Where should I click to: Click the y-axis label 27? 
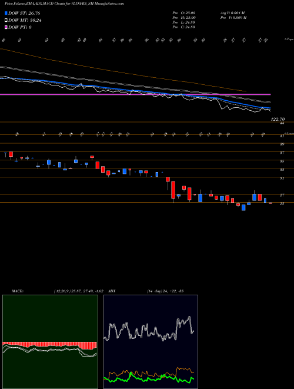click(282, 195)
